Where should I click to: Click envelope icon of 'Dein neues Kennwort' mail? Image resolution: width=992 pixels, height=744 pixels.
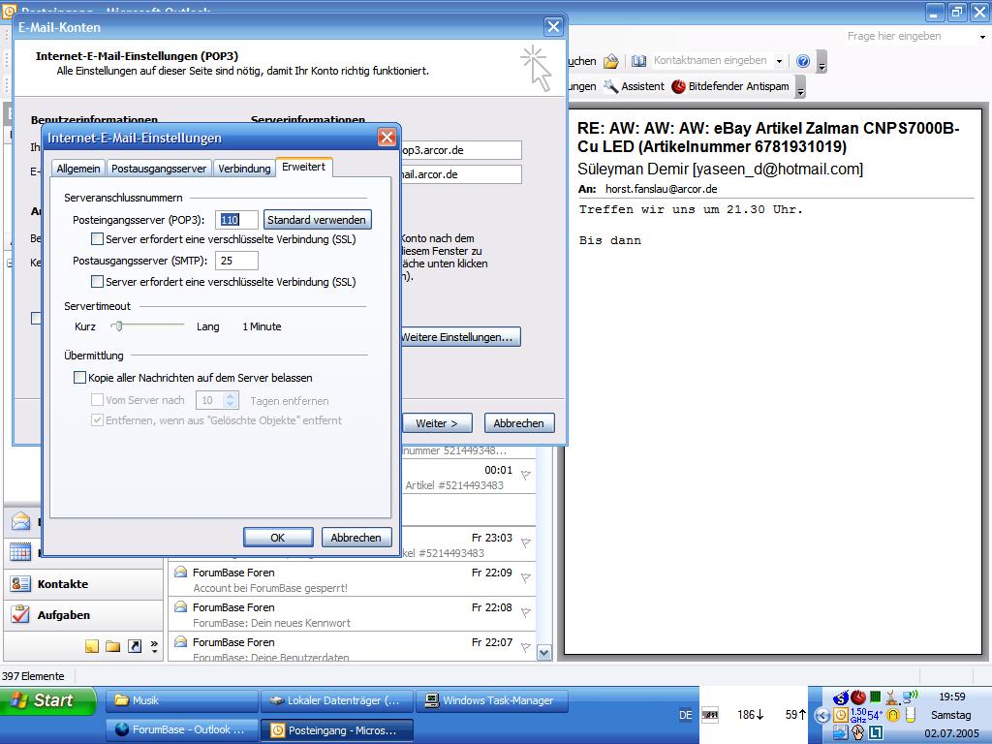pyautogui.click(x=180, y=606)
